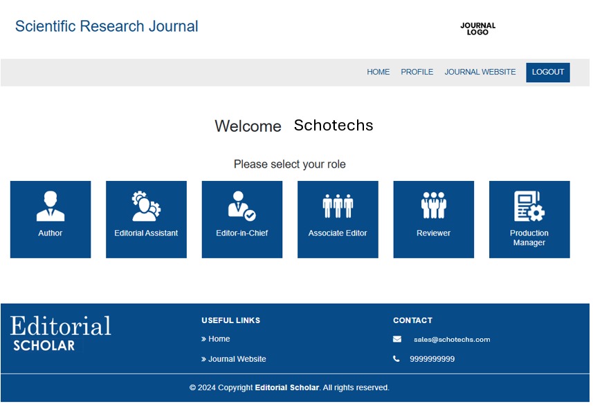Open the footer Journal Website link
The width and height of the screenshot is (593, 406).
pyautogui.click(x=237, y=359)
